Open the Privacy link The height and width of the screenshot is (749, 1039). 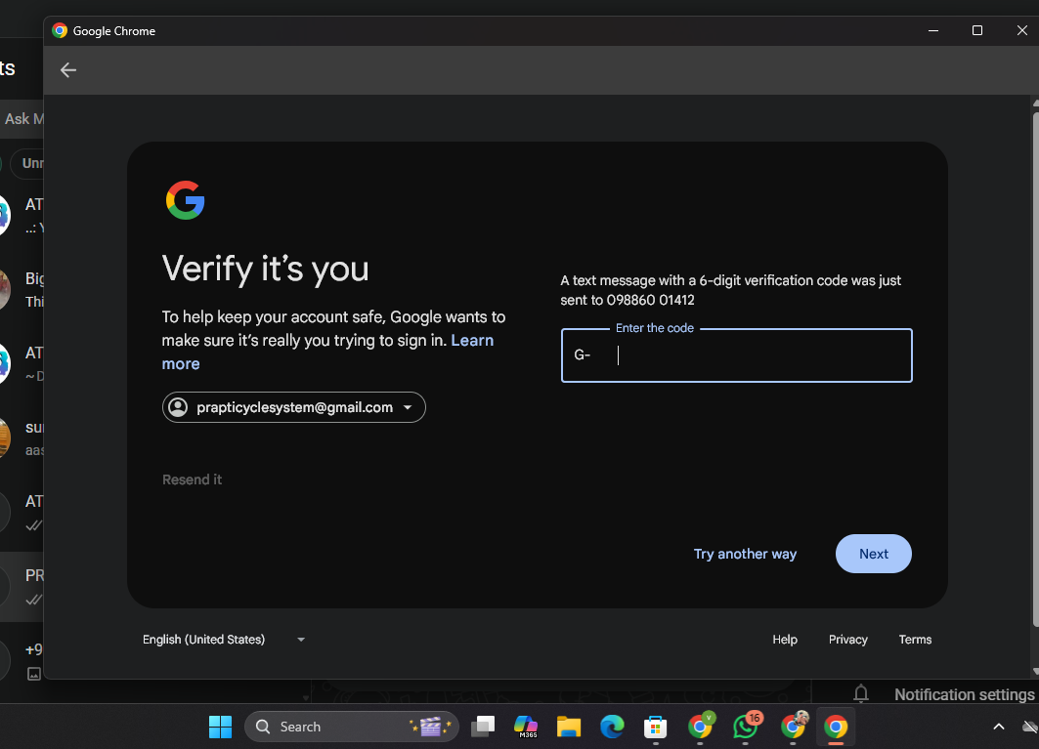click(x=847, y=639)
